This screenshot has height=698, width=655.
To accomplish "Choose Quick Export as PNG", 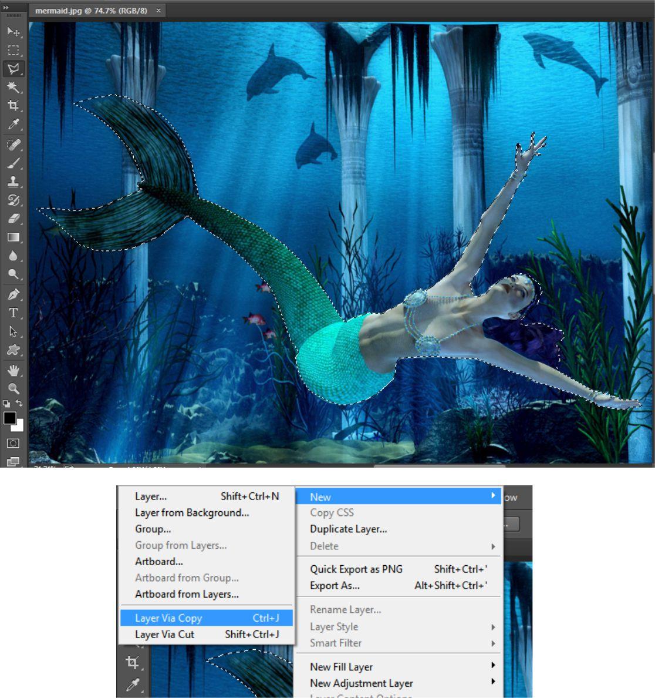I will (x=399, y=569).
